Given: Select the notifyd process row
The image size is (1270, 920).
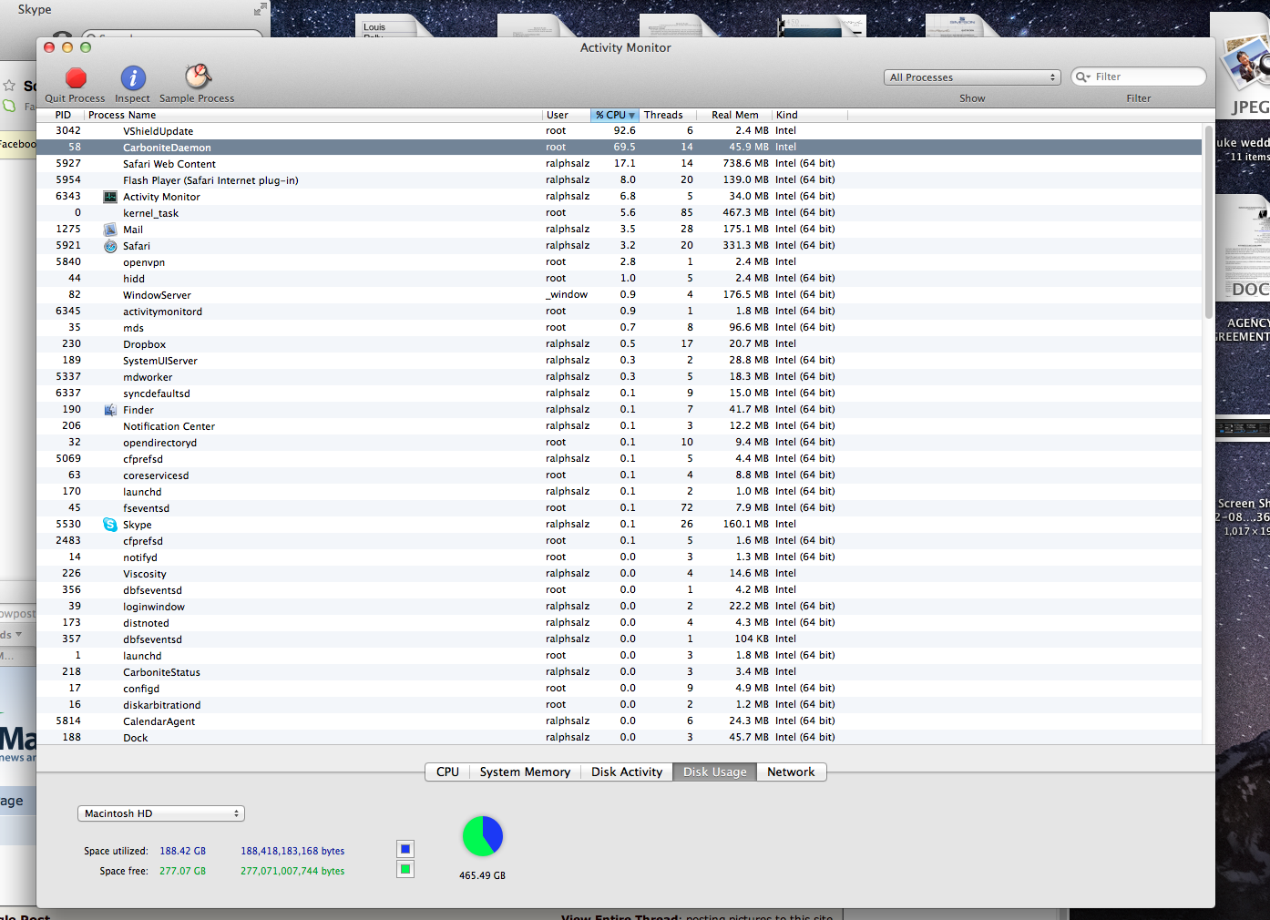Looking at the screenshot, I should pos(620,557).
